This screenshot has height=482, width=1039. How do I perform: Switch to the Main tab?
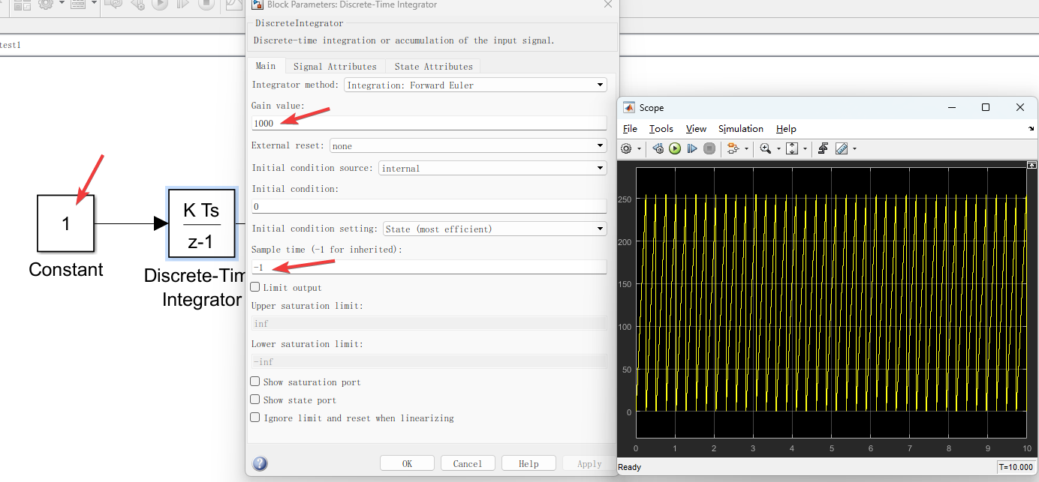266,66
